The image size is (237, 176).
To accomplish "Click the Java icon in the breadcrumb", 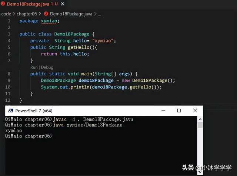I will 46,14.
